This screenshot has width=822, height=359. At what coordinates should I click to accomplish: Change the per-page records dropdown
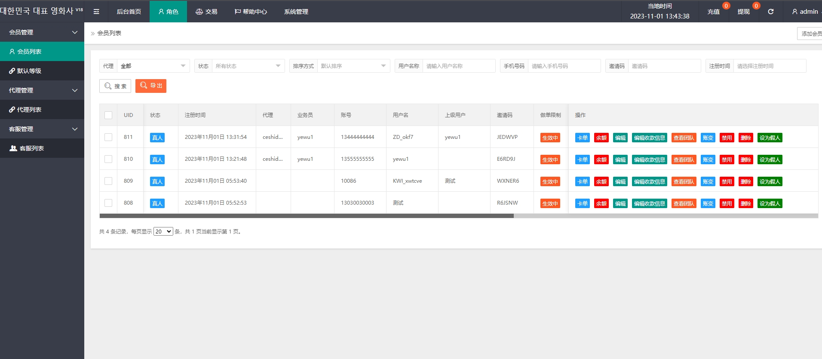[x=163, y=231]
